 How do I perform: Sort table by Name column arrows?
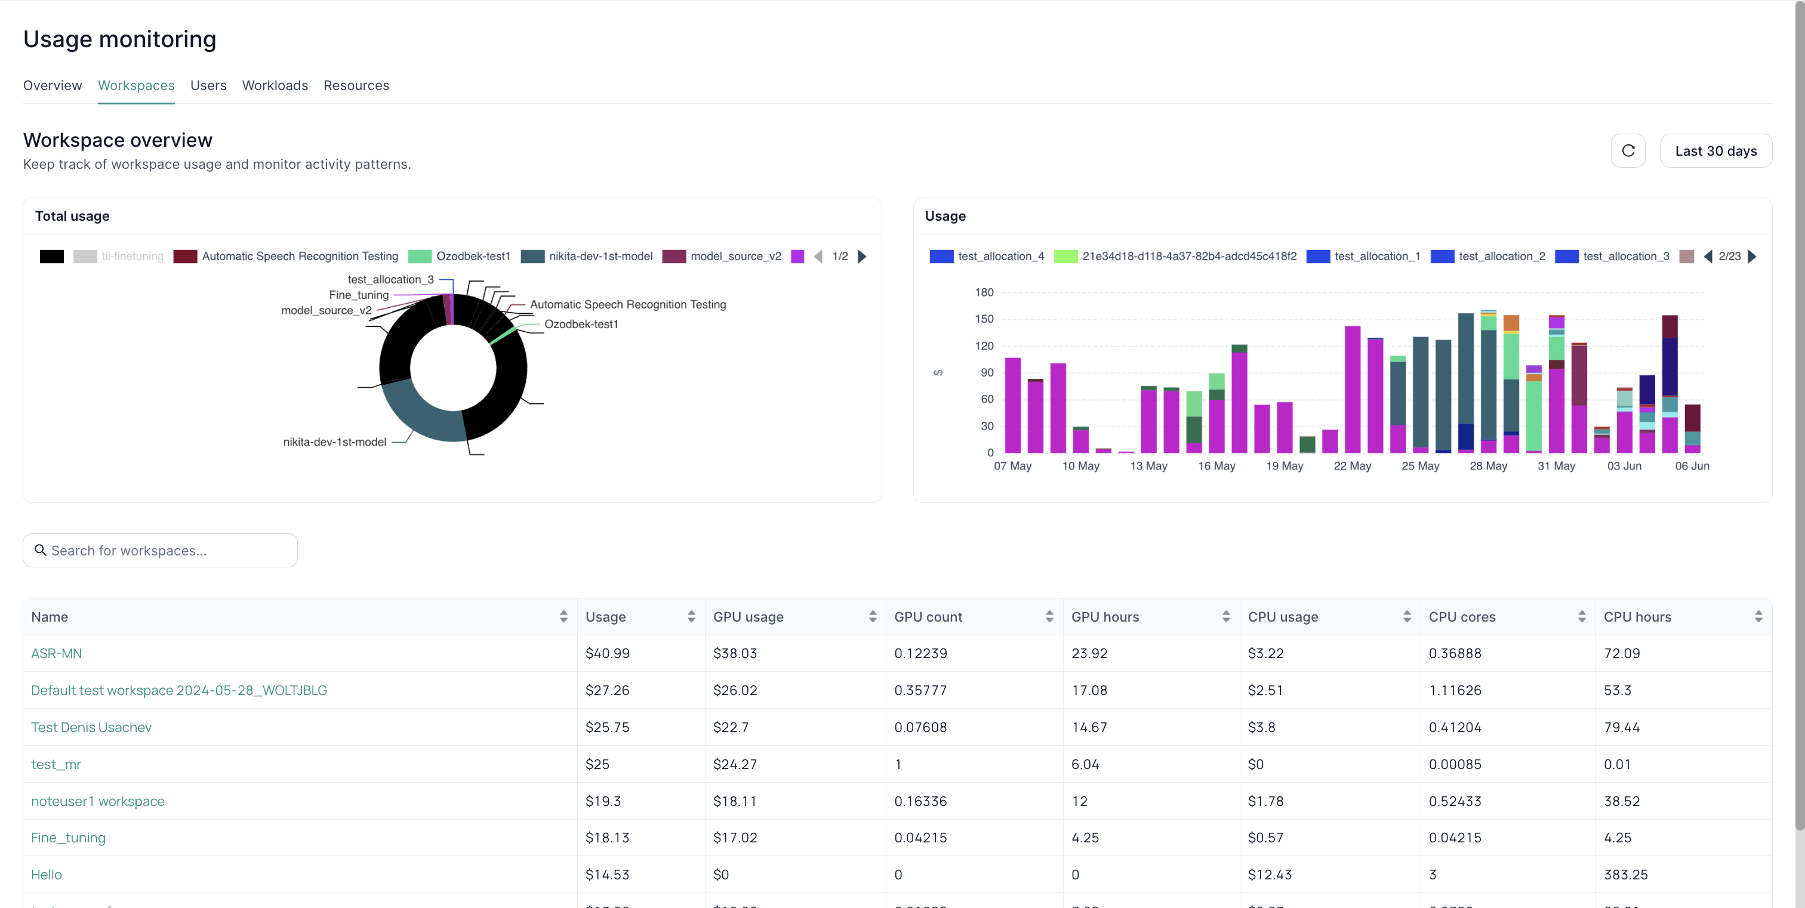pos(563,616)
